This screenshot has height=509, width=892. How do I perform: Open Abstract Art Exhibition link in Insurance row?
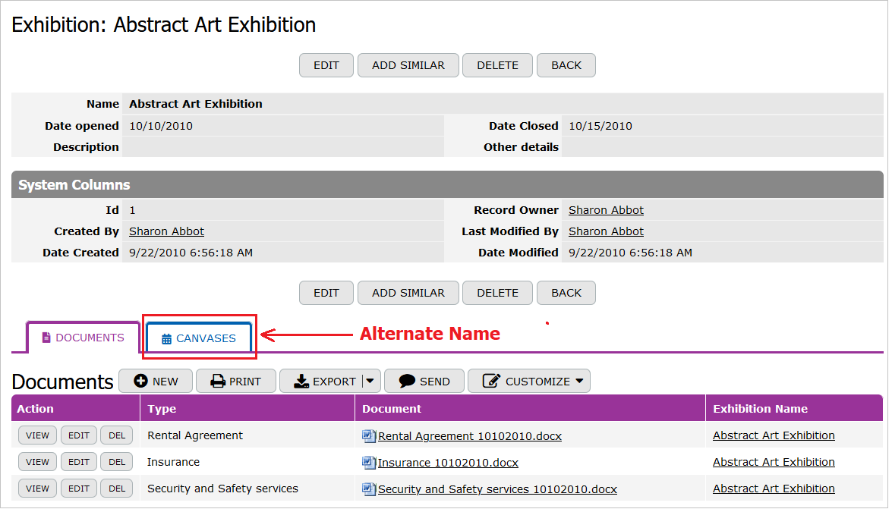point(774,462)
